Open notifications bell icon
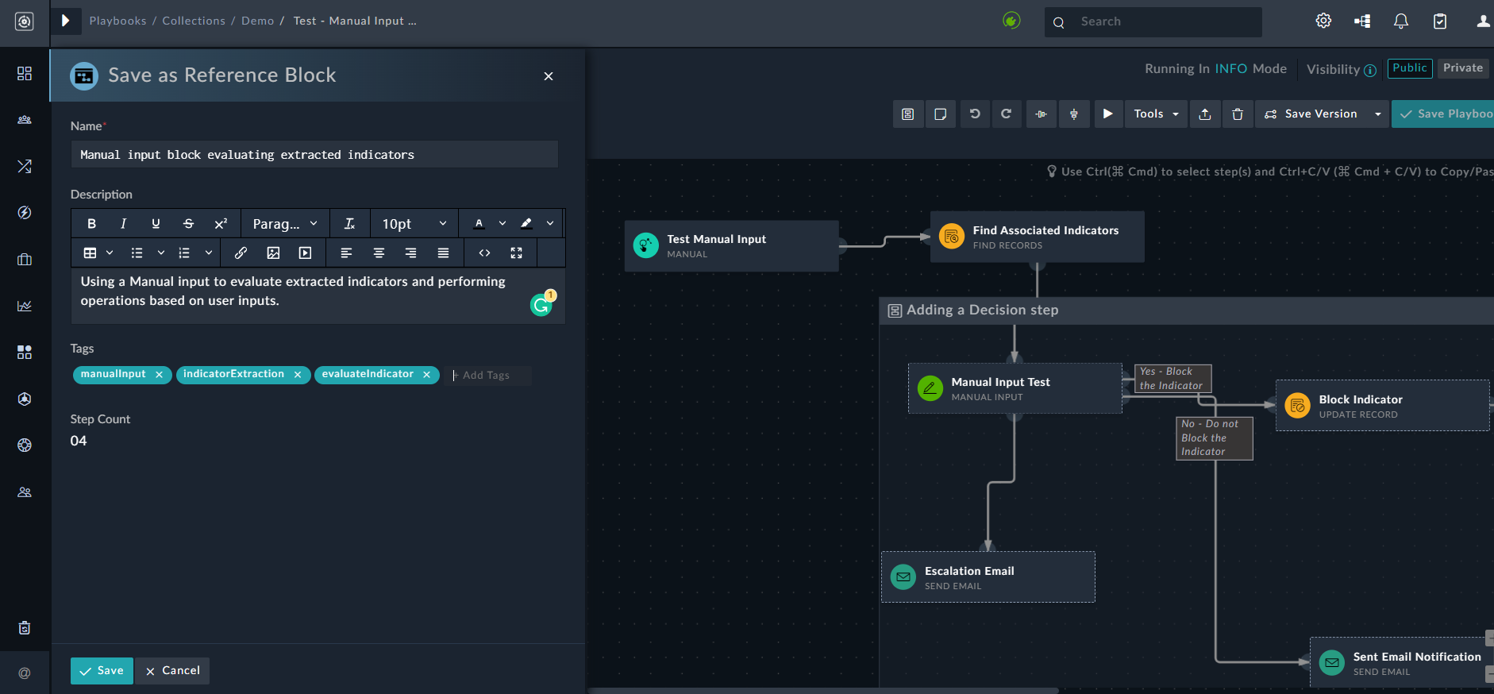This screenshot has height=694, width=1494. [x=1401, y=21]
